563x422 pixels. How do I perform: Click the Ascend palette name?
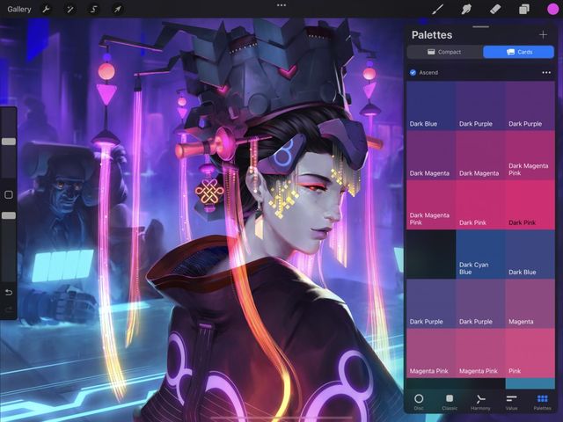428,72
